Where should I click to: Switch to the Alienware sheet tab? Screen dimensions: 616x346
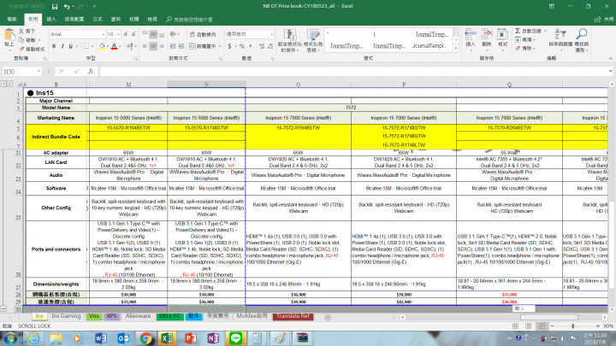(138, 316)
